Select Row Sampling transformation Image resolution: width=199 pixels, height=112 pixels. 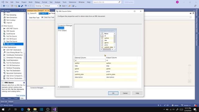11,15
